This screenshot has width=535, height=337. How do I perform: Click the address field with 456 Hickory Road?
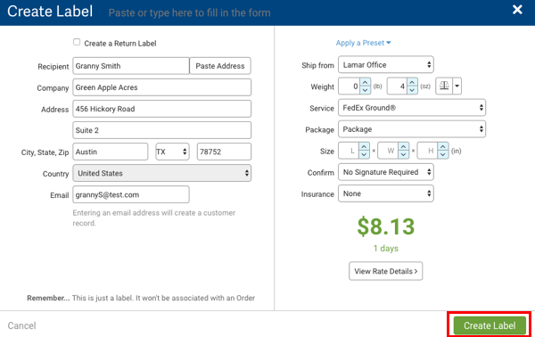(x=162, y=109)
